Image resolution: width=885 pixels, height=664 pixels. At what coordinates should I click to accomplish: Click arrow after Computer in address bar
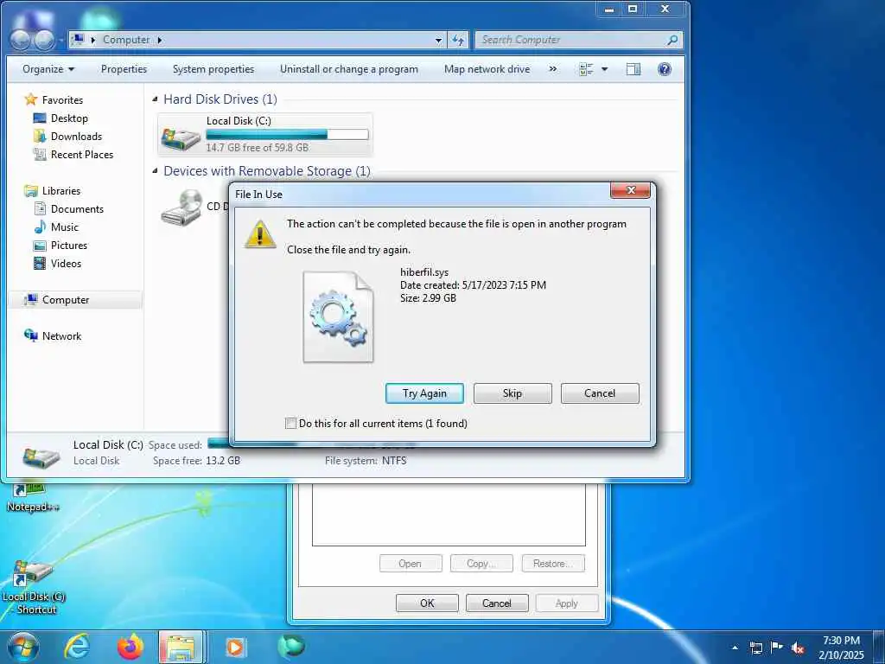pyautogui.click(x=160, y=40)
